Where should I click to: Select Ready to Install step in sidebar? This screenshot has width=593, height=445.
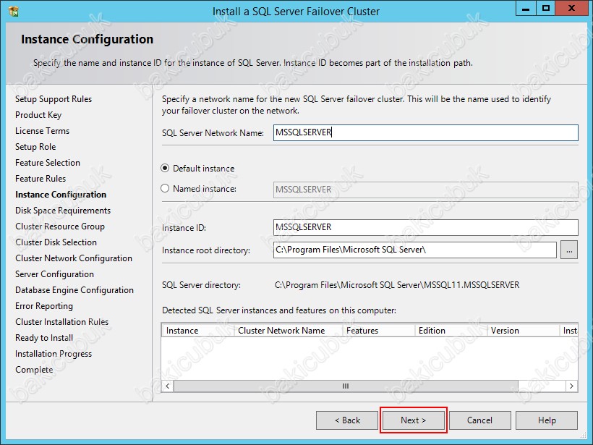[44, 337]
